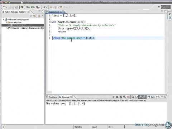Image resolution: width=172 pixels, height=129 pixels.
Task: Open the Debug dropdown arrow
Action: [x=29, y=7]
